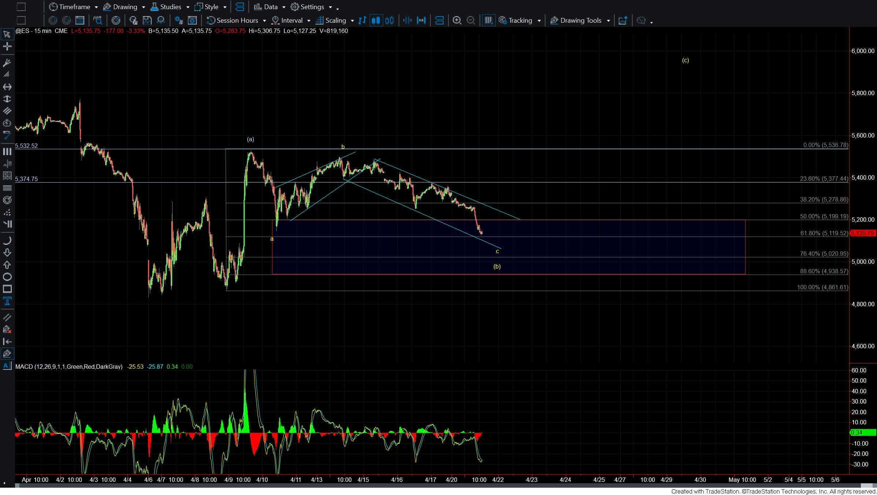The image size is (877, 495).
Task: Select the rectangle drawing tool
Action: (x=7, y=289)
